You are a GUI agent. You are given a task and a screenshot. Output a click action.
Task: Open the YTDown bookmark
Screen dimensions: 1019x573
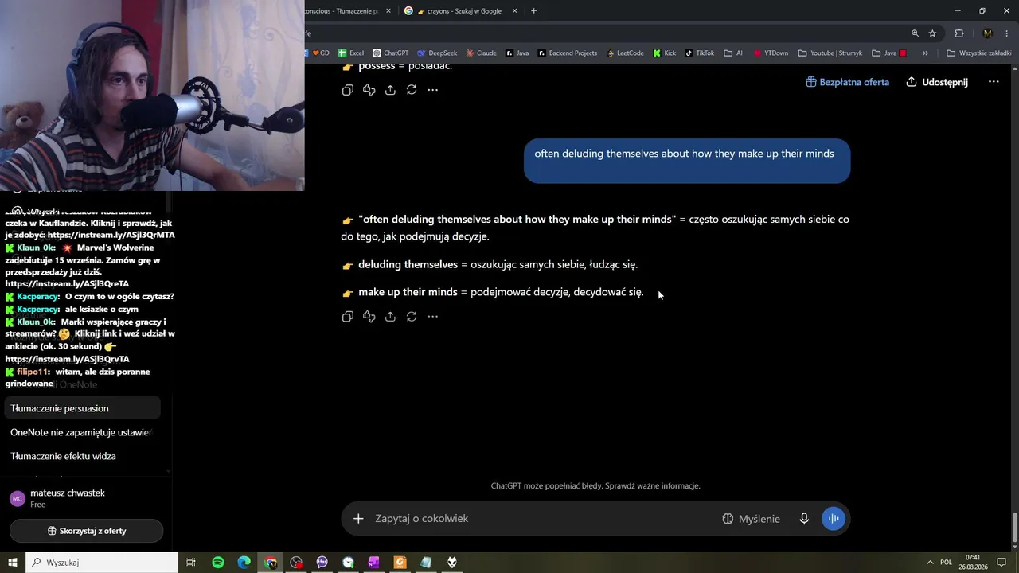click(x=770, y=53)
